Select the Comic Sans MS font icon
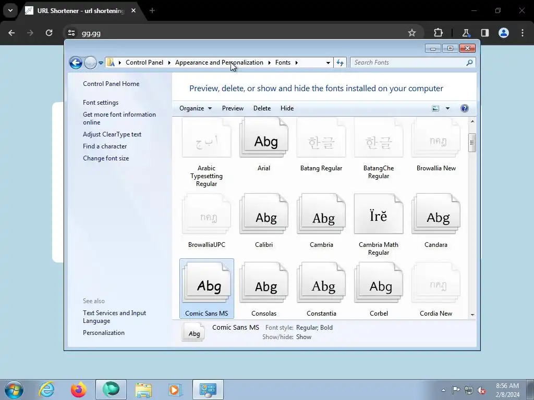 point(207,283)
